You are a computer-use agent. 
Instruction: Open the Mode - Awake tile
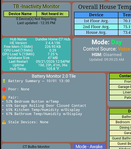(x=89, y=146)
